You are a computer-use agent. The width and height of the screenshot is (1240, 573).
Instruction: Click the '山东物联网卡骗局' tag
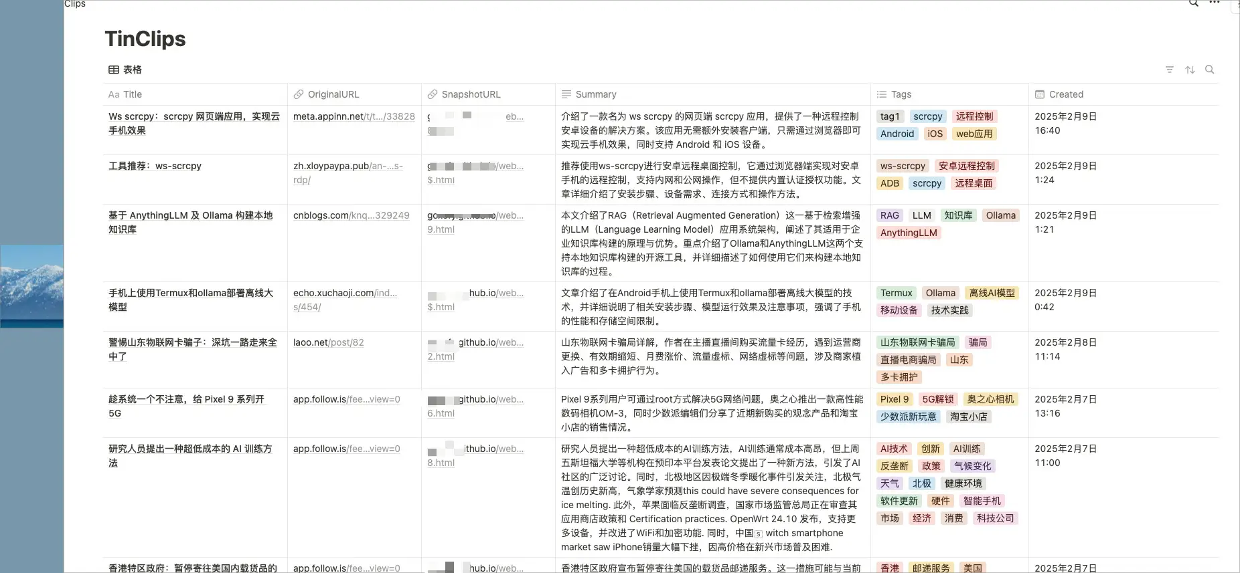click(x=917, y=342)
